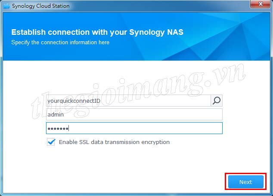This screenshot has width=273, height=196.
Task: Uncheck the Enable SSL encryption checkbox
Action: [x=51, y=142]
